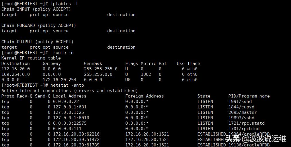Select "Chain FORWARD (policy ACCEPT)" line
Image resolution: width=291 pixels, height=147 pixels.
(x=39, y=25)
